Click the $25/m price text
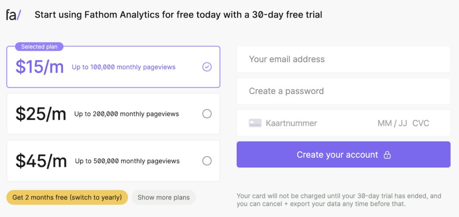Viewport: 459px width, 217px height. 41,114
